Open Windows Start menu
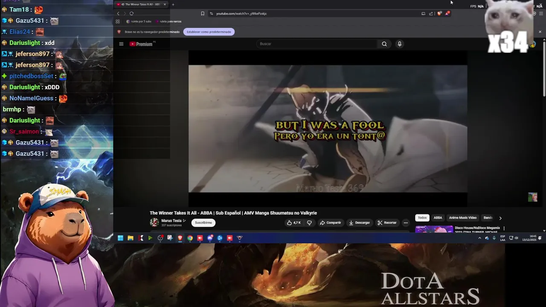The image size is (546, 307). tap(120, 238)
